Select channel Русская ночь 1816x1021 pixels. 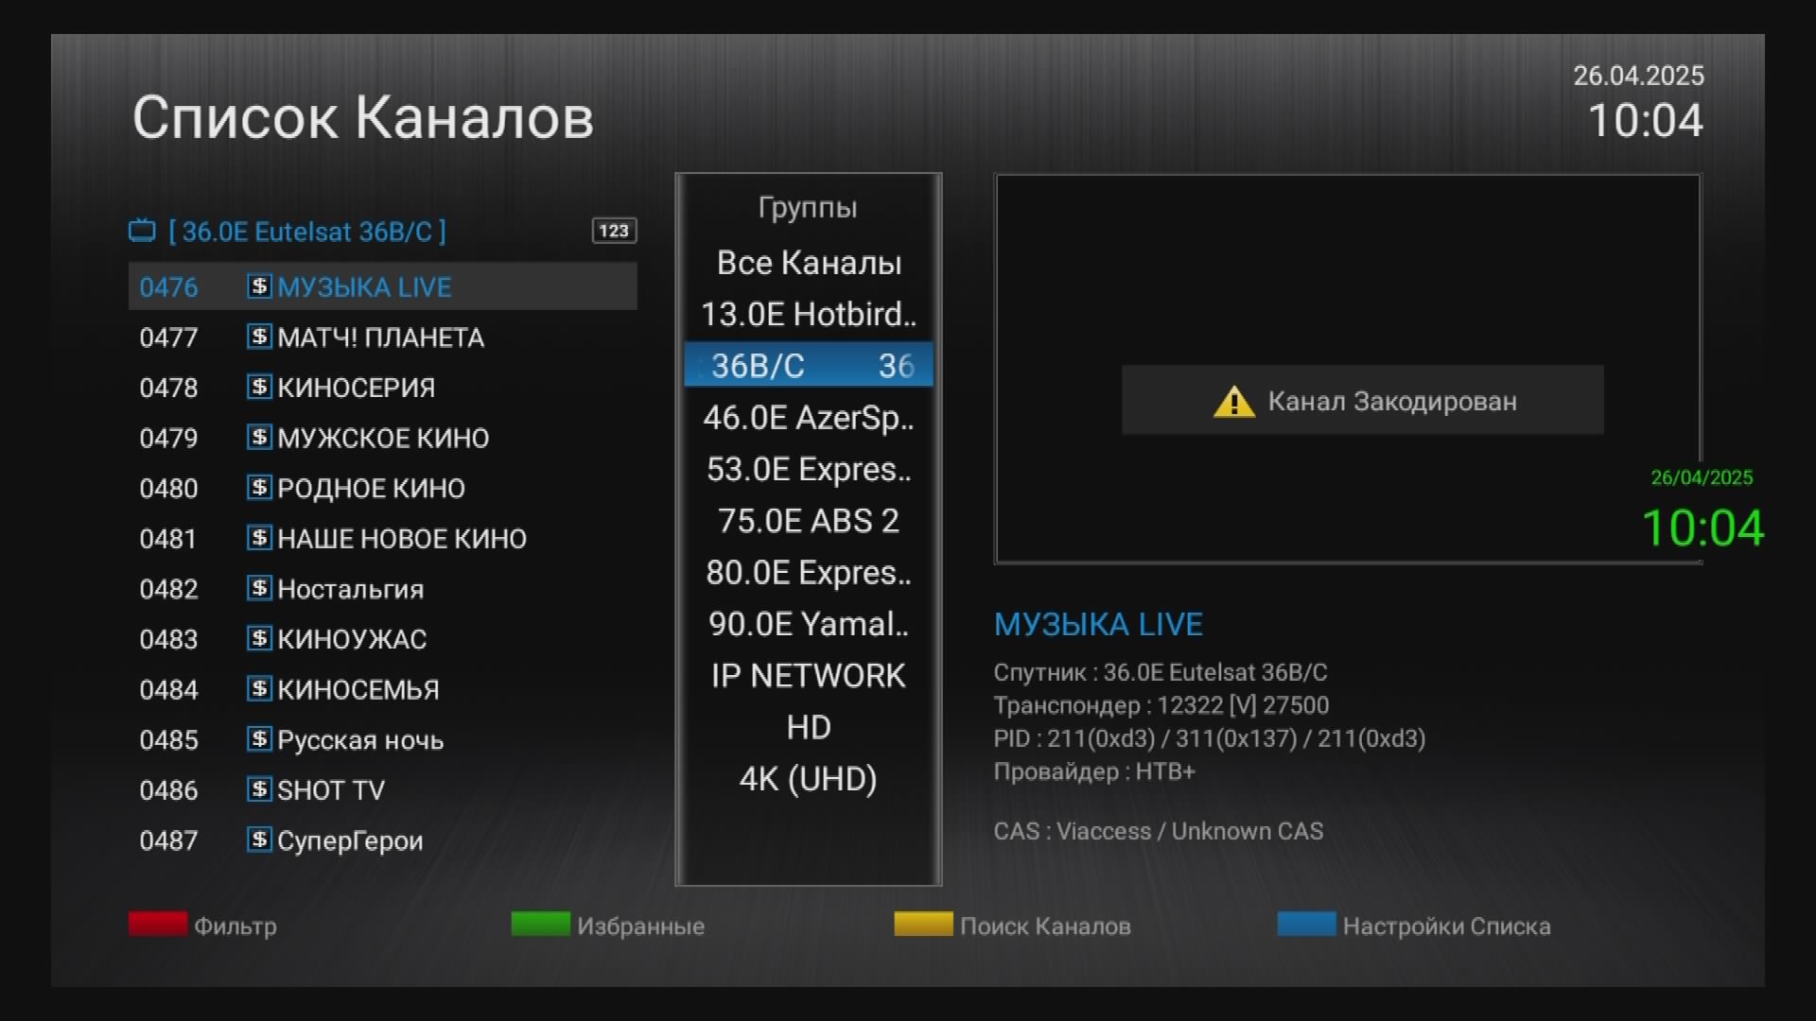(382, 739)
